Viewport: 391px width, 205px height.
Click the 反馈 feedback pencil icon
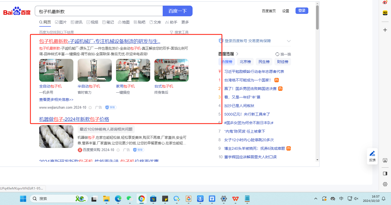pyautogui.click(x=372, y=153)
